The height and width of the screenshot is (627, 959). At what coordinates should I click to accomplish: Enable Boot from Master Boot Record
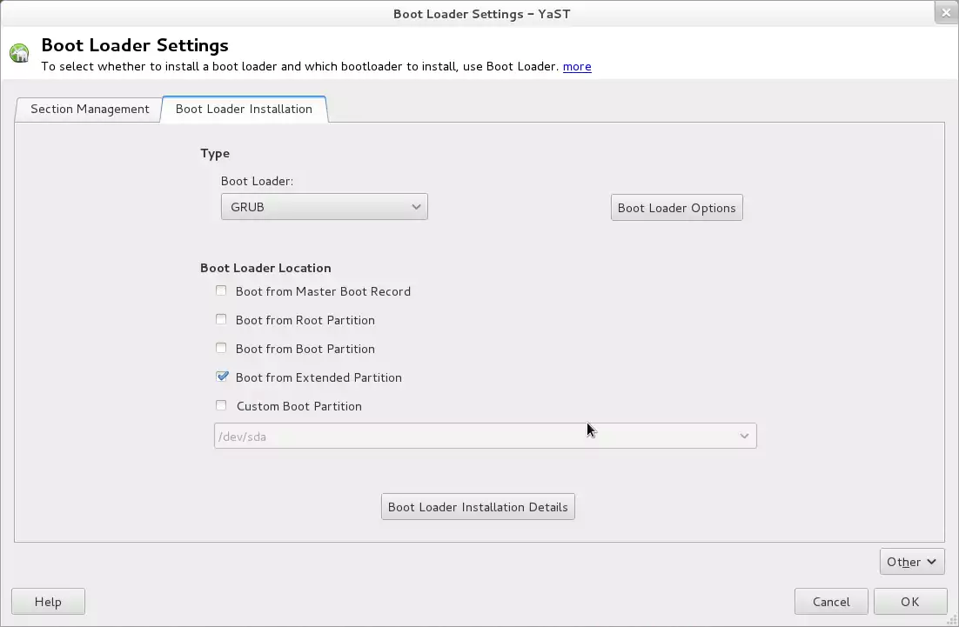(x=221, y=291)
